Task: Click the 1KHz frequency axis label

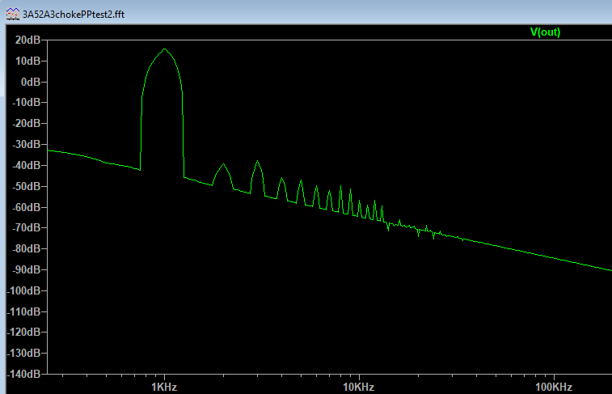Action: [x=164, y=387]
